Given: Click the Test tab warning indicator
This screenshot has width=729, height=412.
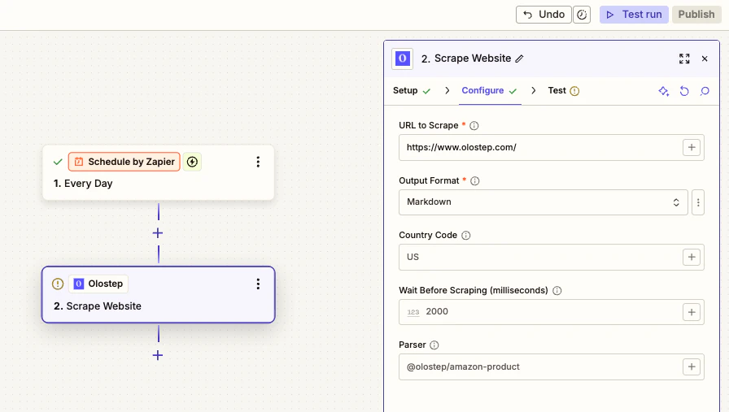Looking at the screenshot, I should pyautogui.click(x=574, y=91).
